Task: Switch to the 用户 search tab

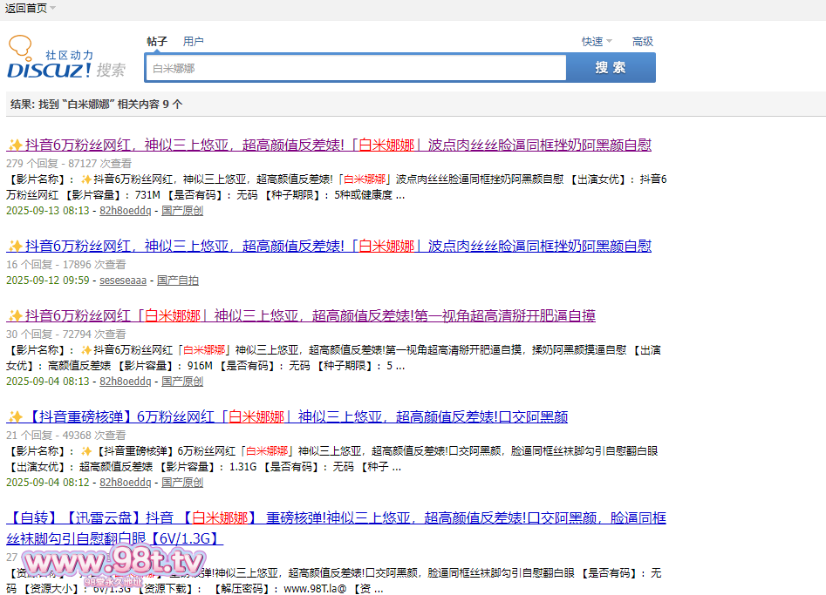Action: pos(194,42)
